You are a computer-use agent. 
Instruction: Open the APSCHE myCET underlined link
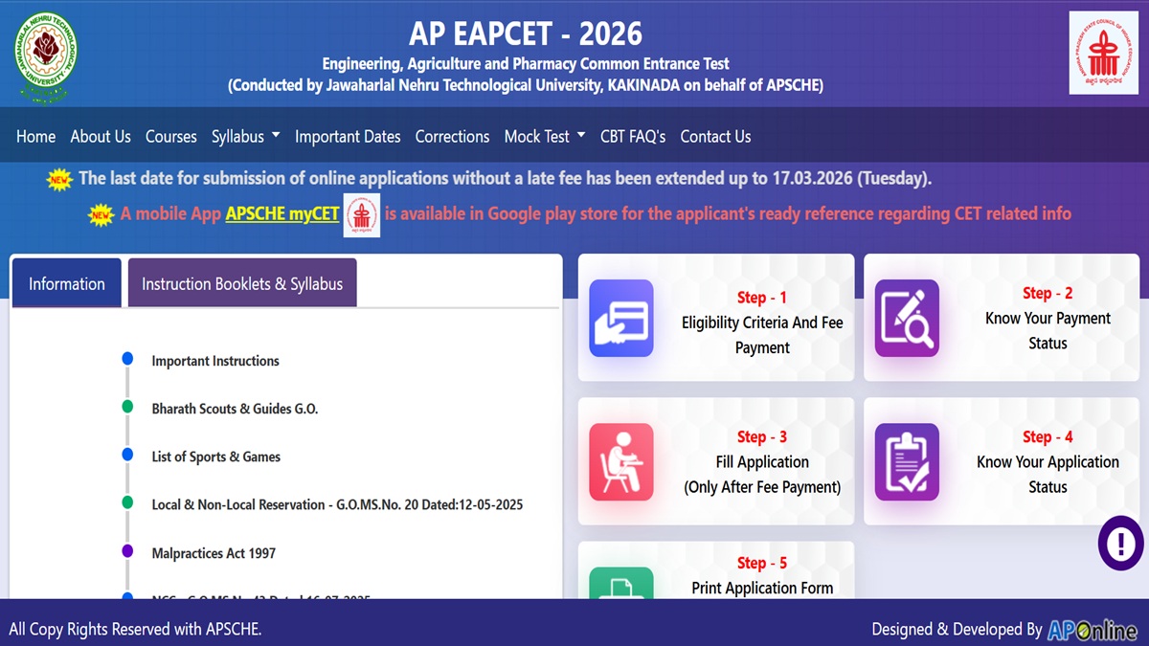(282, 213)
